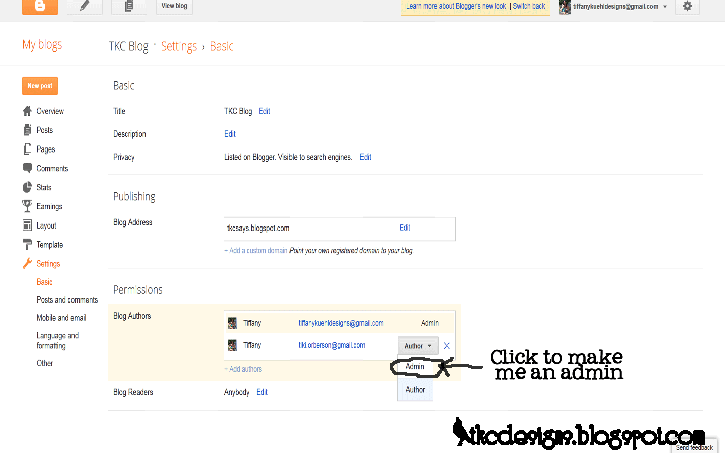Open Comments in the sidebar
Screen dimensions: 725x453
coord(52,169)
